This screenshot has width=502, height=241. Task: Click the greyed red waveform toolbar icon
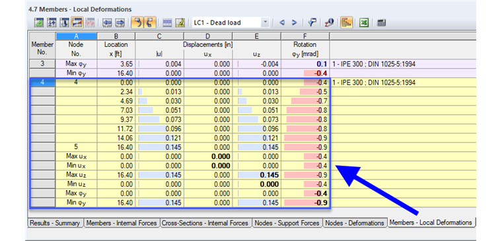tap(90, 22)
